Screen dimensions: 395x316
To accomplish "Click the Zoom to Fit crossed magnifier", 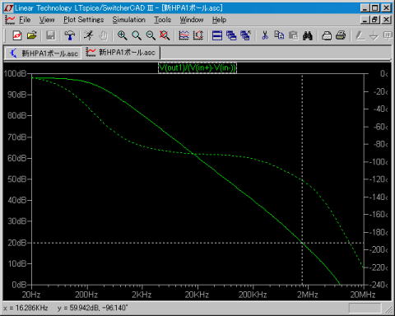I will [x=165, y=35].
